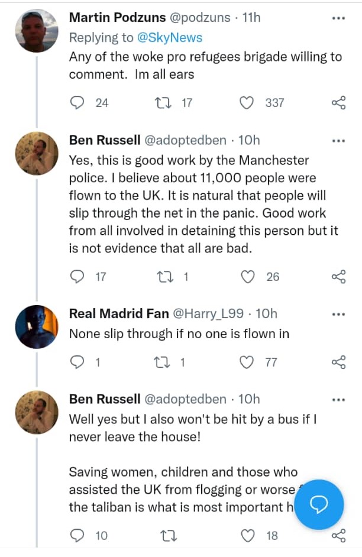Open more options on Martin Podzuns' tweet

click(338, 18)
